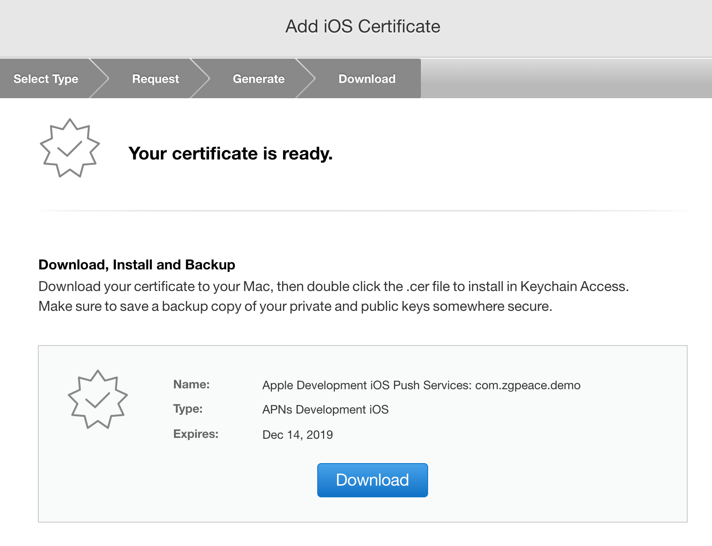
Task: Click the APNs Development iOS type value
Action: [325, 409]
